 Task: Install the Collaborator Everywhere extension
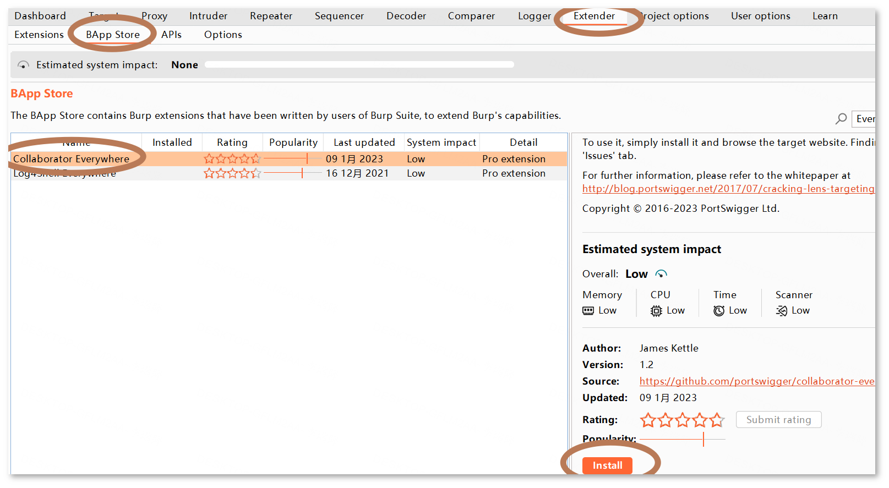(607, 465)
